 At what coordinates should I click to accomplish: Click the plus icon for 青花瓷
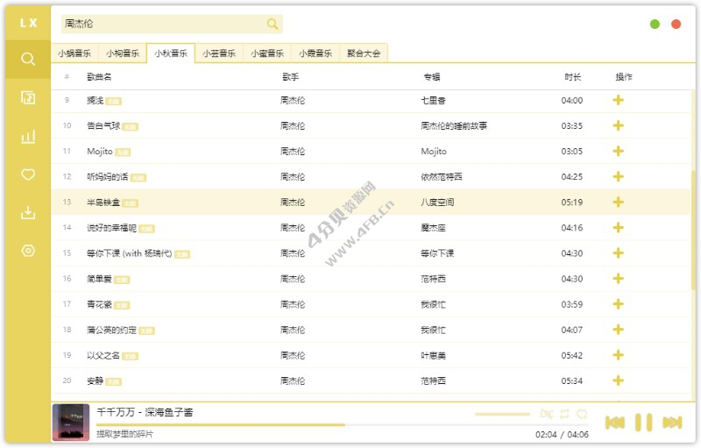(x=618, y=304)
